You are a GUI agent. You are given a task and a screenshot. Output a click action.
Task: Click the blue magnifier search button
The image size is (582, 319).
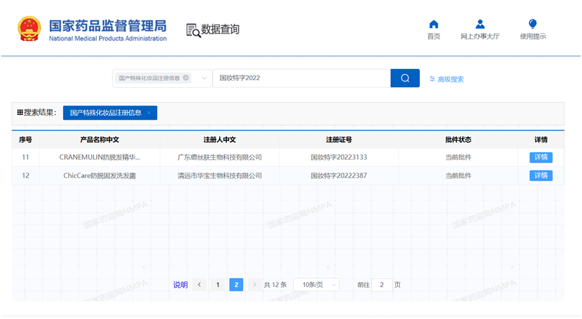click(405, 78)
